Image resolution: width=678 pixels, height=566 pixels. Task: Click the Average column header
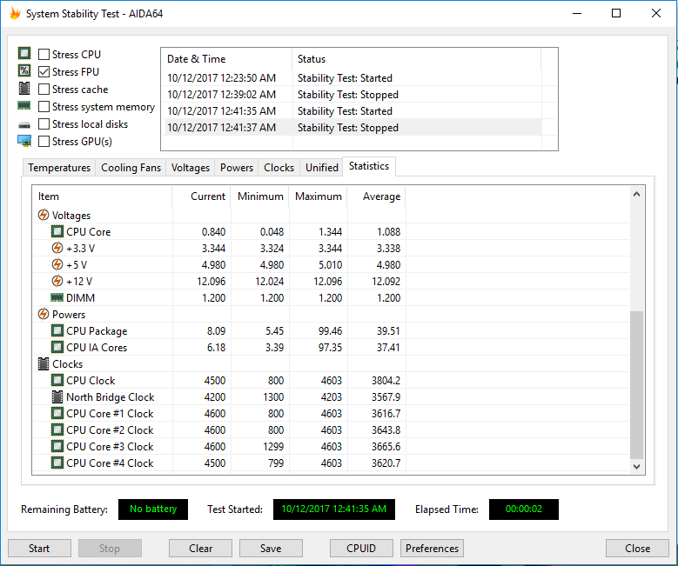(x=377, y=196)
